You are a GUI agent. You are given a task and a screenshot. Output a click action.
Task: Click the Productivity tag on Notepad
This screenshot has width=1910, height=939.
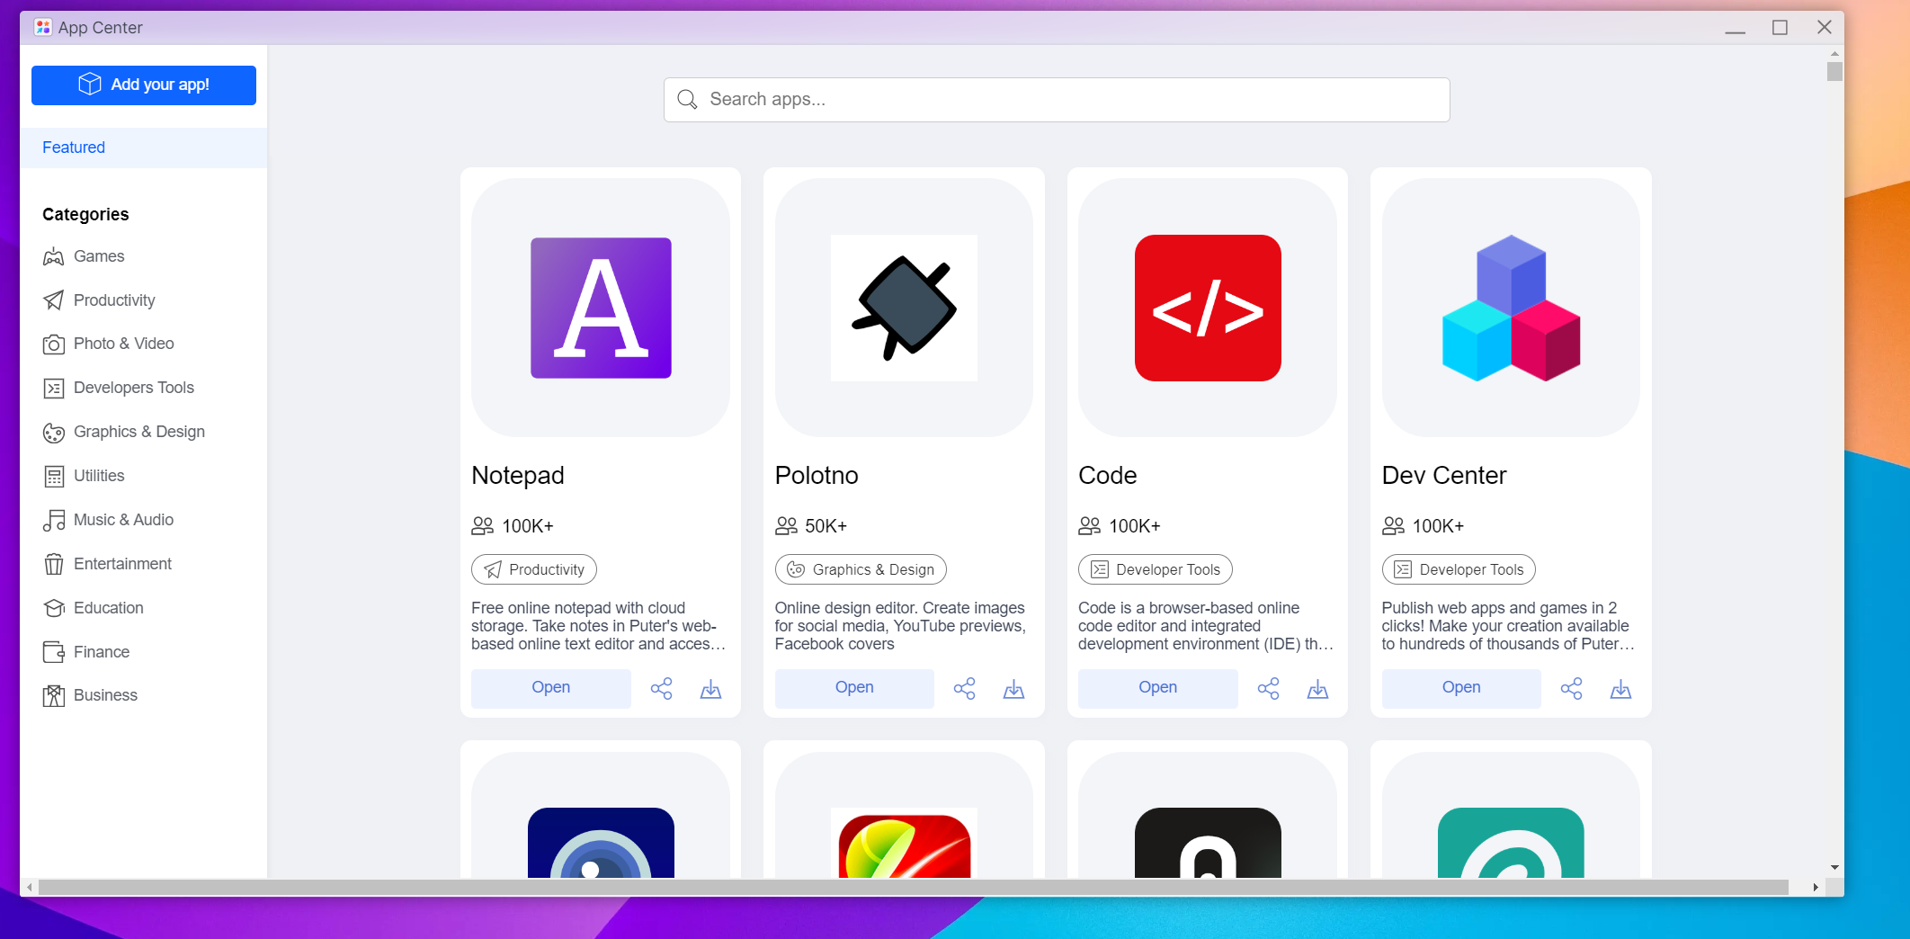point(534,569)
